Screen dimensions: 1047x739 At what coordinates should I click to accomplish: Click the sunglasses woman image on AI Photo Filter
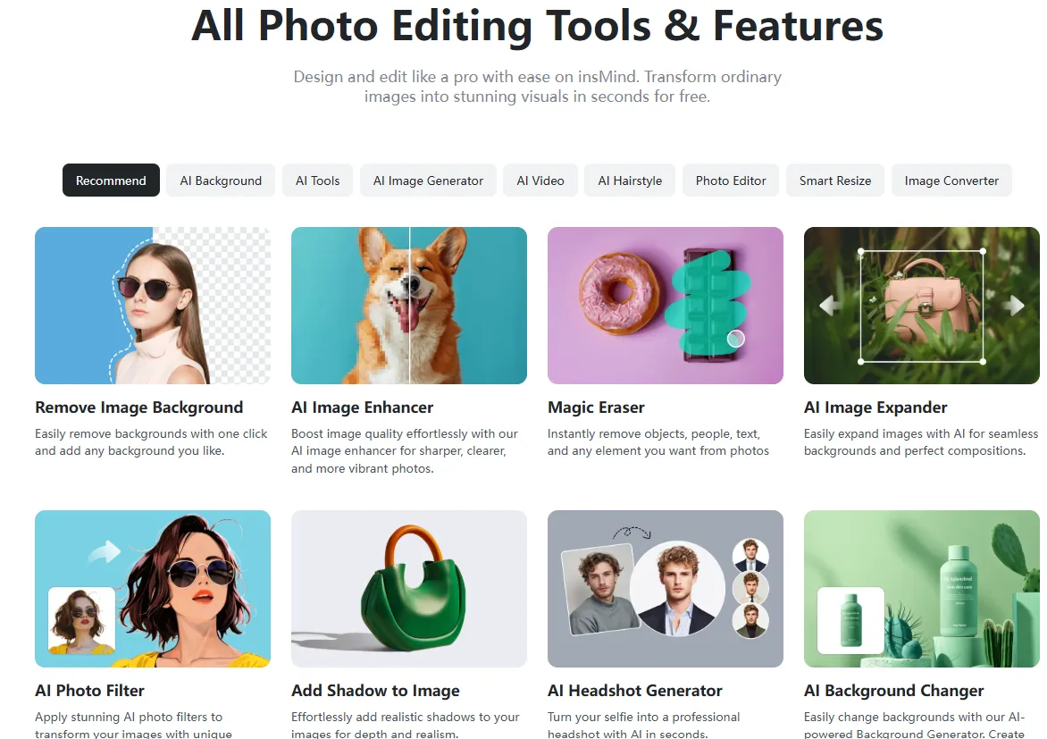(x=152, y=588)
